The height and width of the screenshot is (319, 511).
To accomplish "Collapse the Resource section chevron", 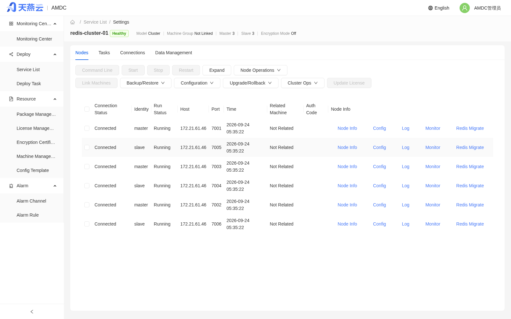I will tap(55, 99).
